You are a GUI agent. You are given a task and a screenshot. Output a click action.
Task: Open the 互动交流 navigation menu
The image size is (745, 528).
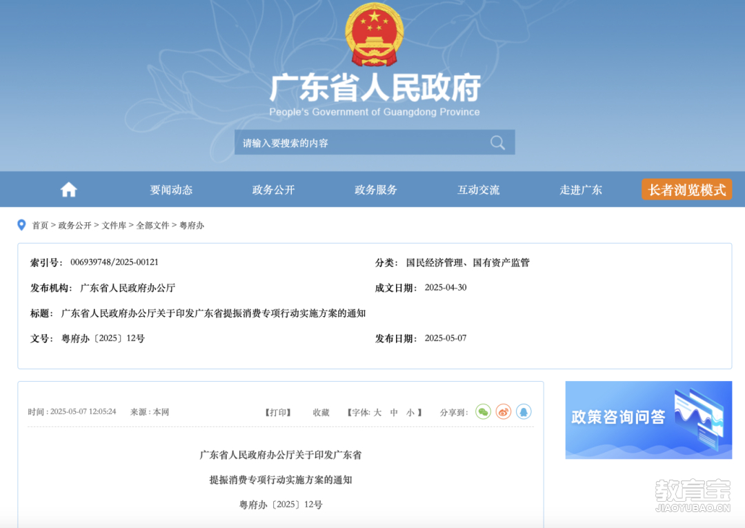pyautogui.click(x=478, y=190)
